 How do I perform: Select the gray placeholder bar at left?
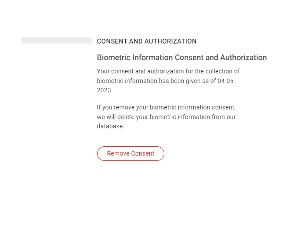[56, 40]
